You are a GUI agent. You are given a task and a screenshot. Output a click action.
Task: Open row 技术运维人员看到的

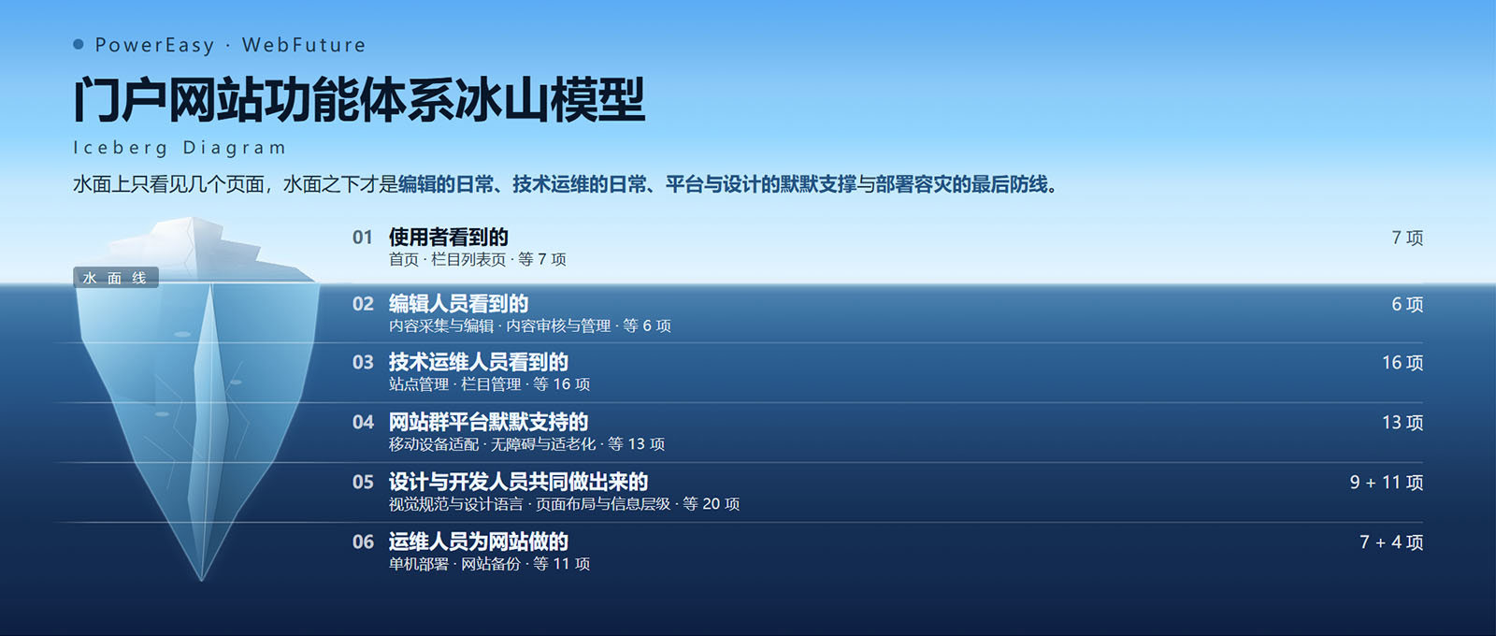[887, 372]
